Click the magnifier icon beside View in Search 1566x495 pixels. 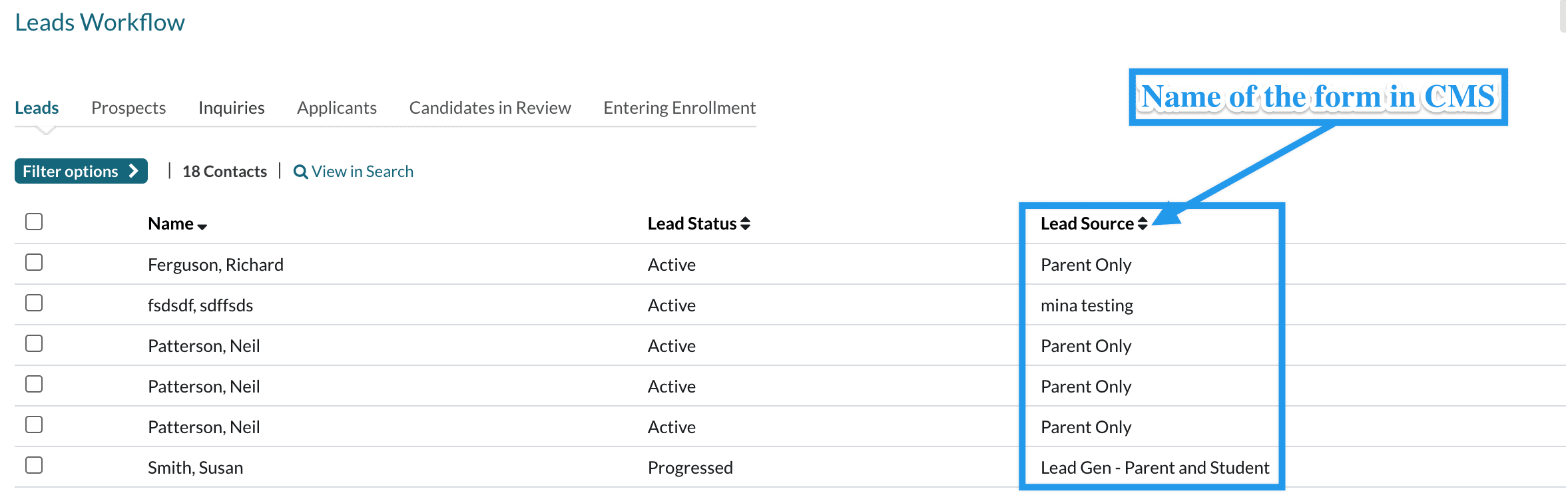(300, 171)
